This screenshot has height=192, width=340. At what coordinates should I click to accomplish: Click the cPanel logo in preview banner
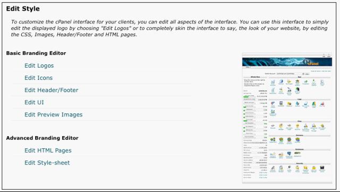point(311,62)
